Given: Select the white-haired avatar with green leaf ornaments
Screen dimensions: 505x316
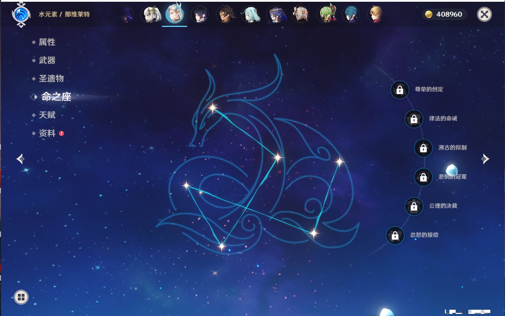Looking at the screenshot, I should (151, 14).
